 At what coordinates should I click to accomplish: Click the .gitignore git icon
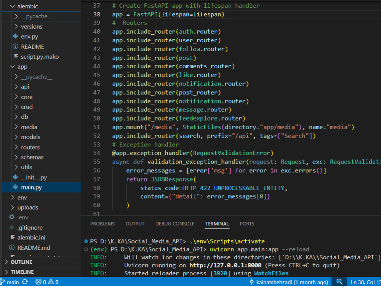[12, 227]
